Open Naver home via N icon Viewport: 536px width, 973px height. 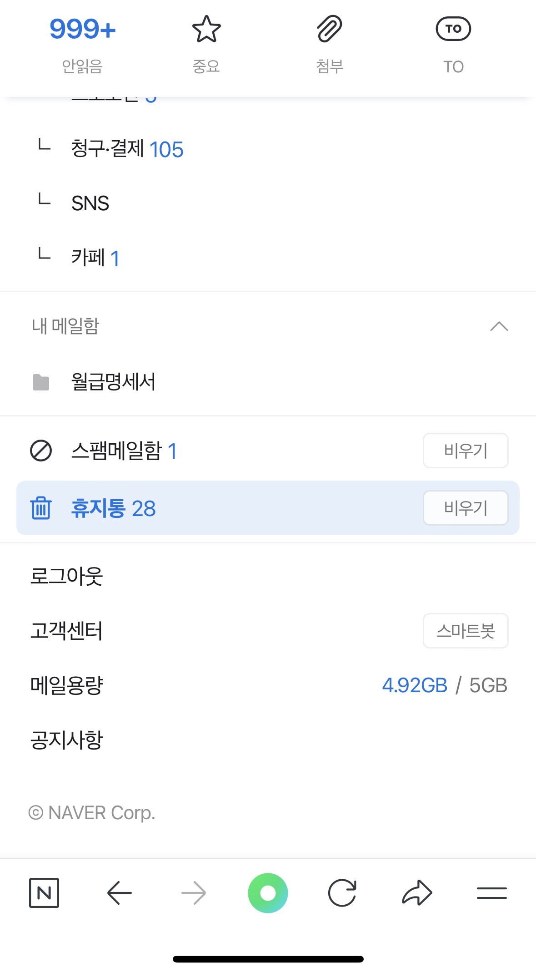click(44, 893)
